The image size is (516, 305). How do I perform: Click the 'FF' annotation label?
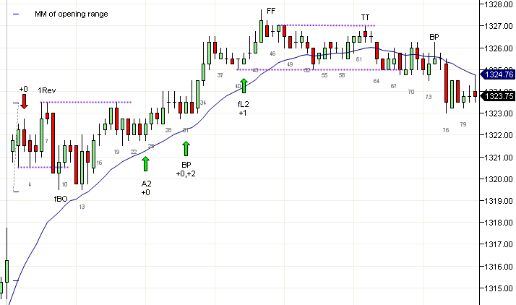[x=271, y=11]
